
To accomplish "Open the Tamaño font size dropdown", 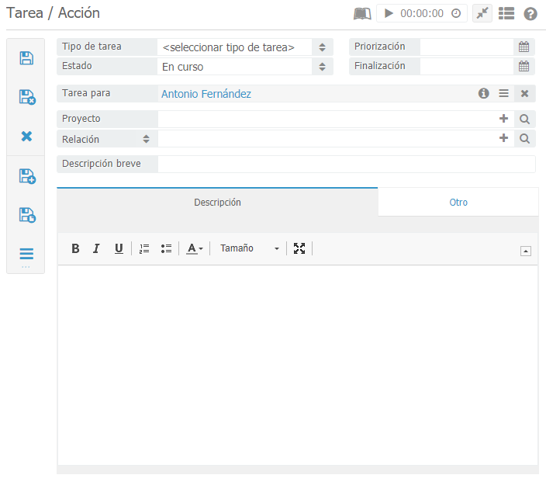I will (x=249, y=248).
